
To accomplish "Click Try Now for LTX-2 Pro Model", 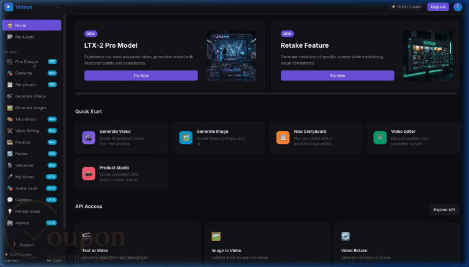I will (x=141, y=76).
